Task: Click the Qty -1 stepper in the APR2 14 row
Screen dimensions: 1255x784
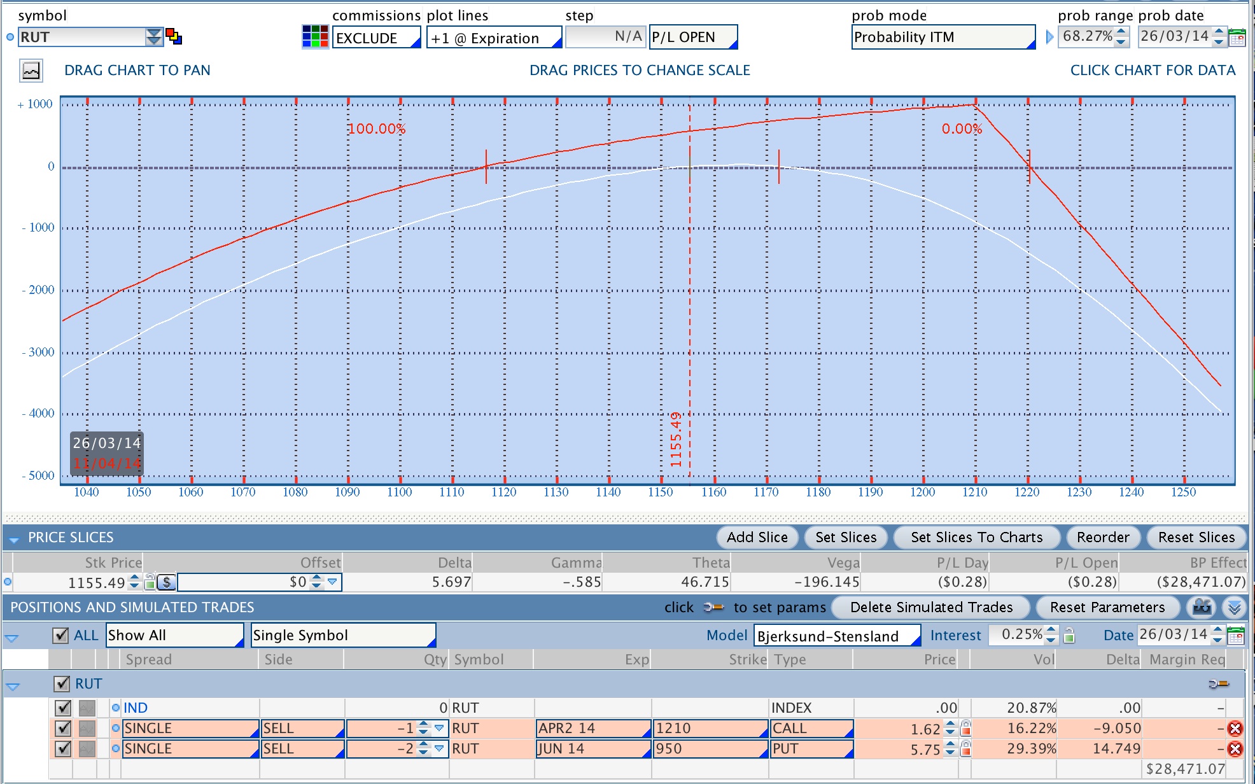Action: coord(423,728)
